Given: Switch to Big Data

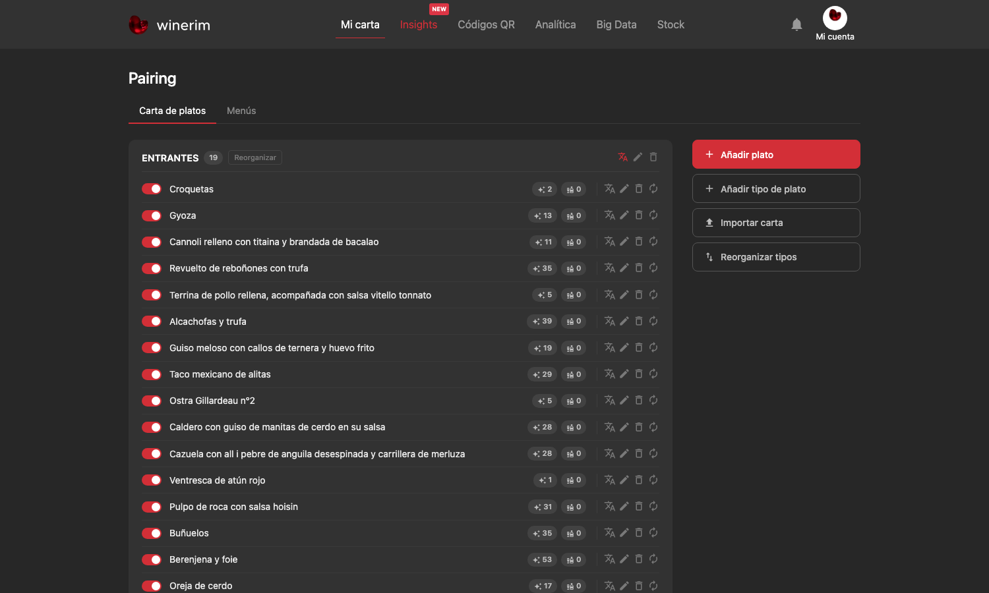Looking at the screenshot, I should [616, 24].
